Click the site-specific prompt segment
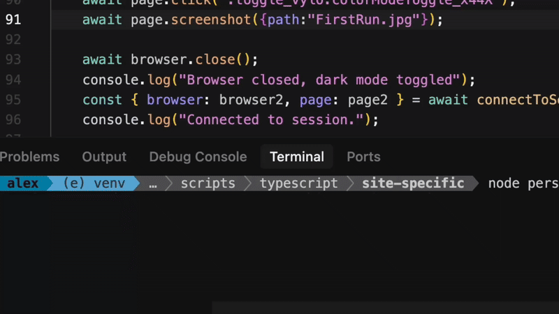Image resolution: width=559 pixels, height=314 pixels. pyautogui.click(x=413, y=184)
